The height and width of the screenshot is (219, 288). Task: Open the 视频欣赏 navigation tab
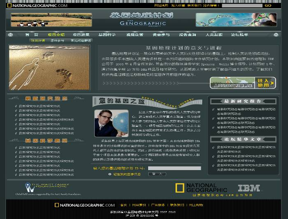point(135,35)
